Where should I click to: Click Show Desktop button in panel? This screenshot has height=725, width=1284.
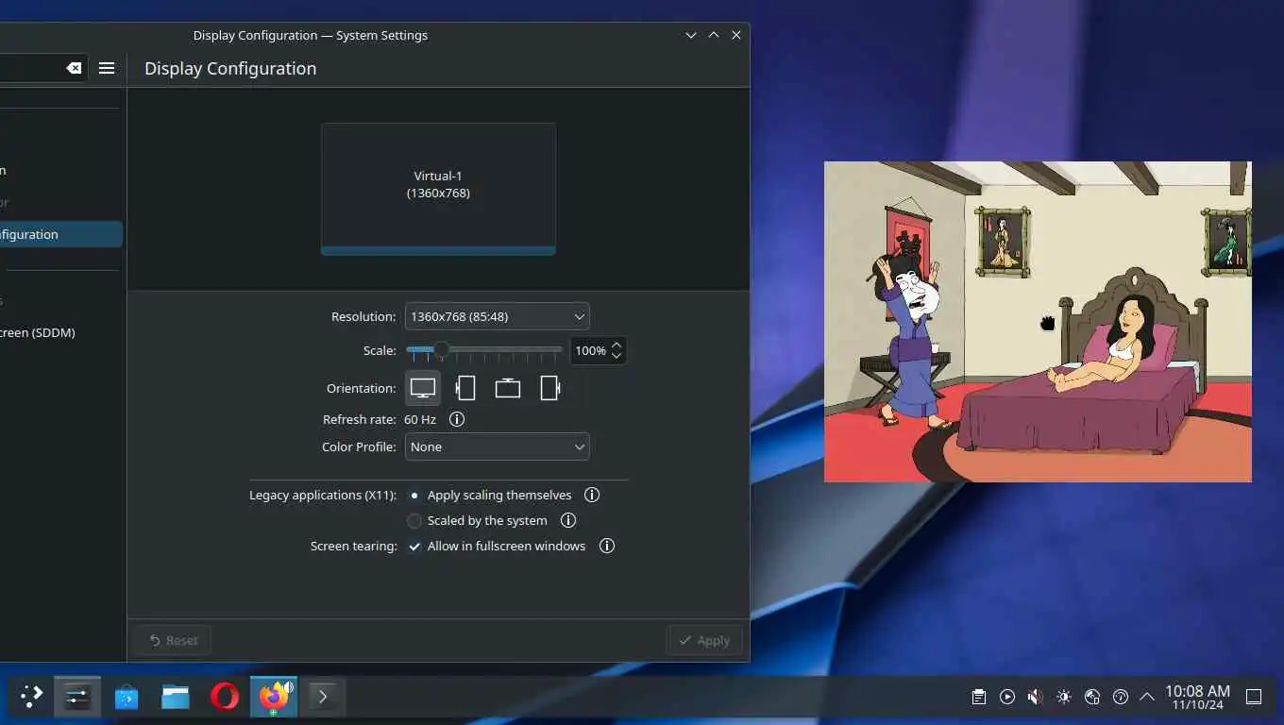(x=1254, y=697)
